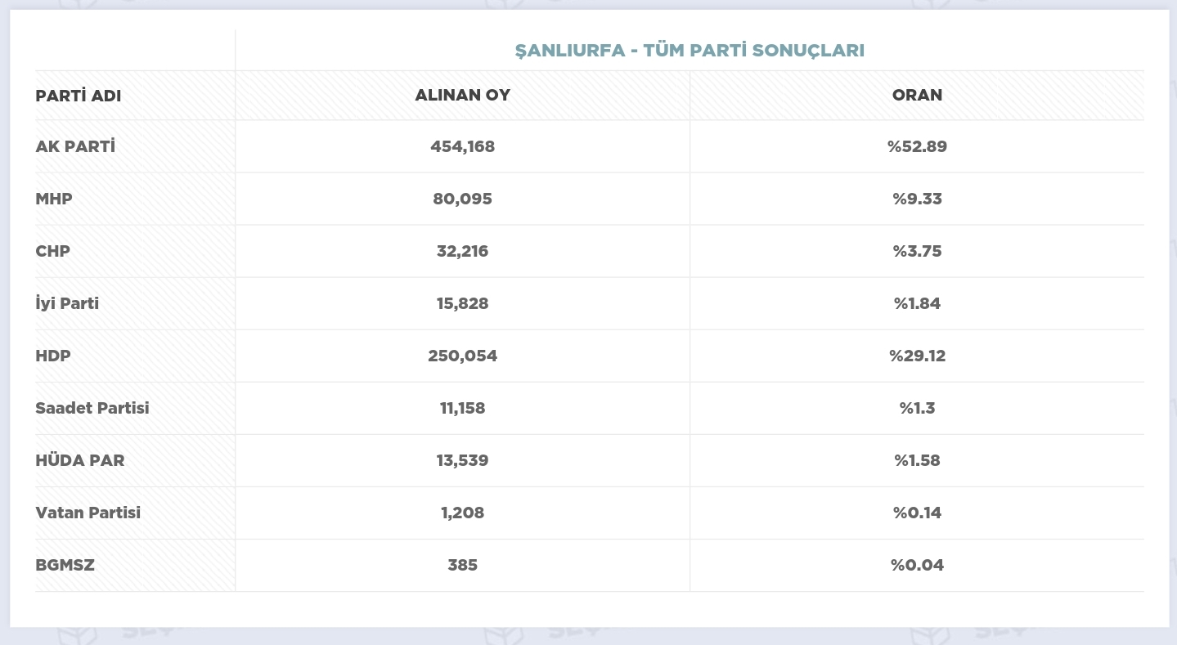This screenshot has height=645, width=1177.
Task: Click the 385 vote count cell
Action: (x=463, y=565)
